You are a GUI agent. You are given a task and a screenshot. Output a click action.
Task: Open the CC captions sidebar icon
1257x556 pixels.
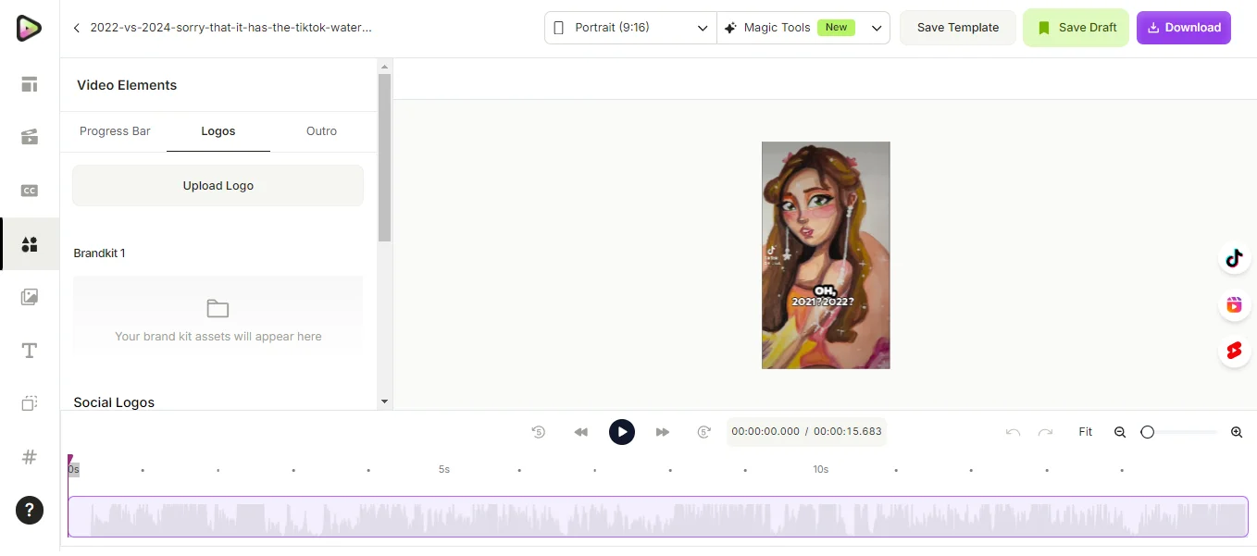[x=30, y=191]
